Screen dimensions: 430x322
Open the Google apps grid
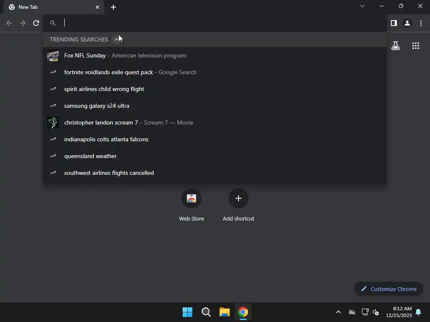point(415,46)
